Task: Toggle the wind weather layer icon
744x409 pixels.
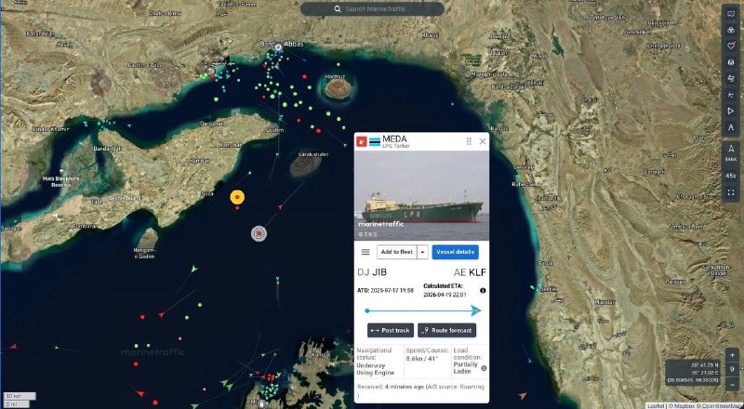Action: pos(731,78)
